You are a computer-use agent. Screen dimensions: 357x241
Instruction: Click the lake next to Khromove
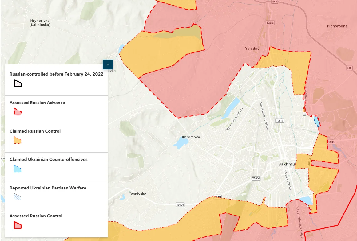180,142
